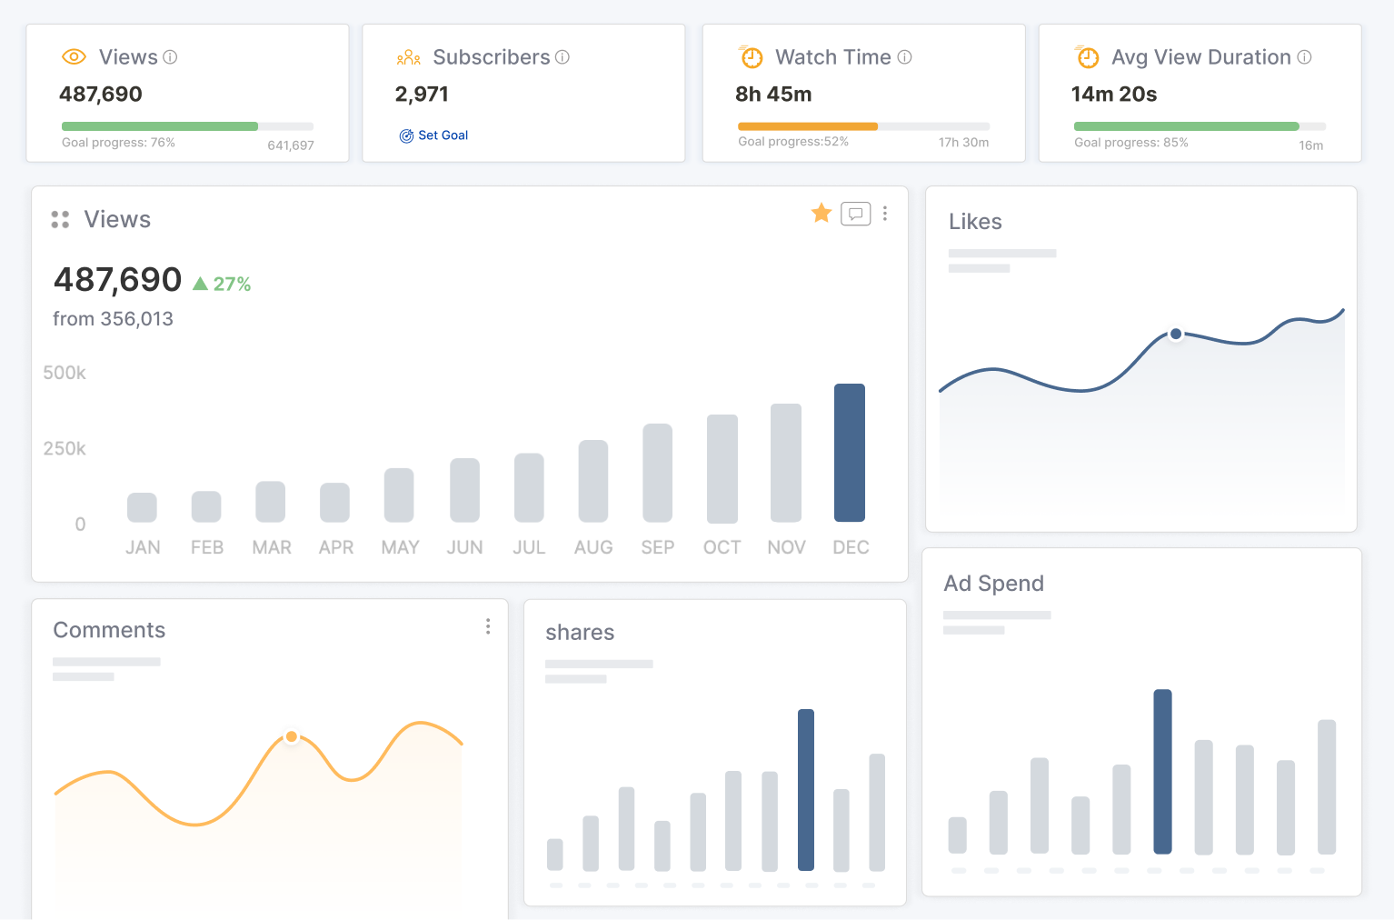Click the highlighted data point on Likes chart
Image resolution: width=1394 pixels, height=920 pixels.
click(x=1176, y=334)
